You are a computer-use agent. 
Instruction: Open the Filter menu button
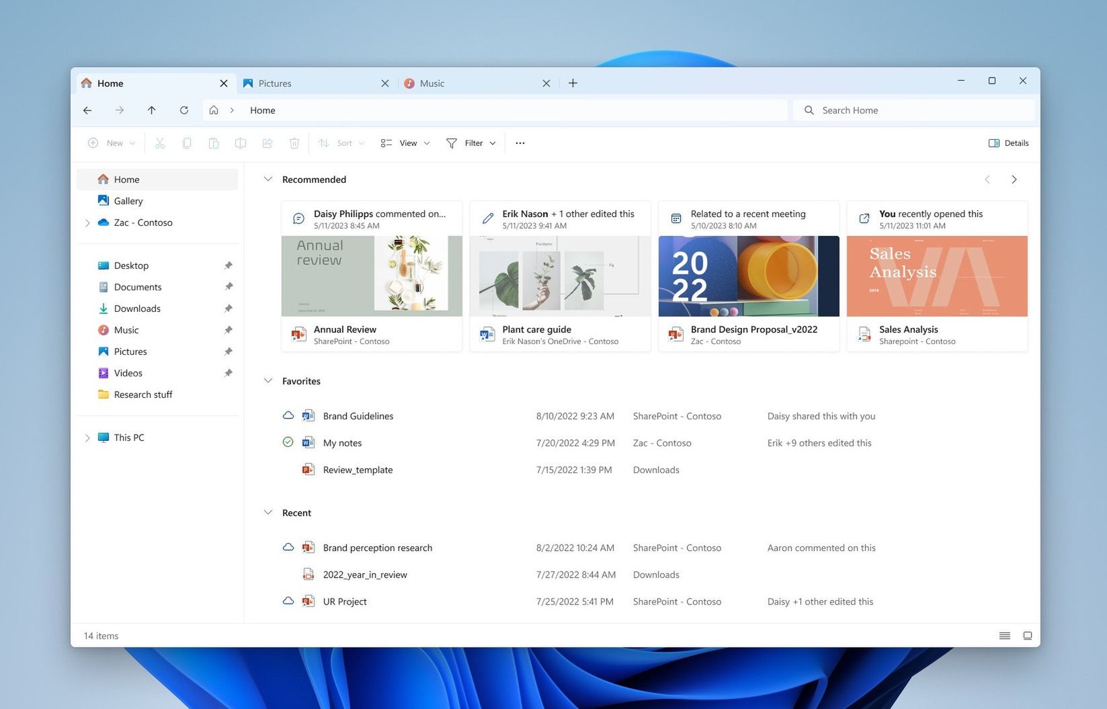tap(470, 142)
